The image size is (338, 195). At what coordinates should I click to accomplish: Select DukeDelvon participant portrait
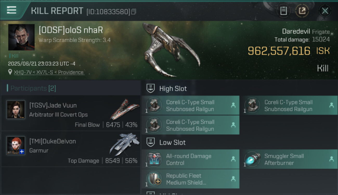16,146
